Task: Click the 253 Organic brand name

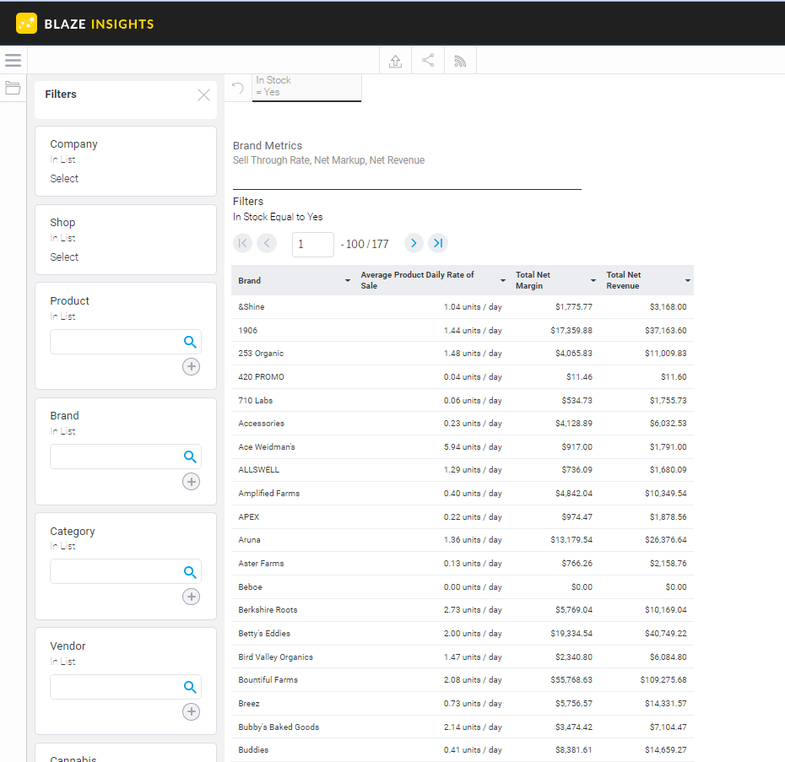Action: tap(261, 354)
